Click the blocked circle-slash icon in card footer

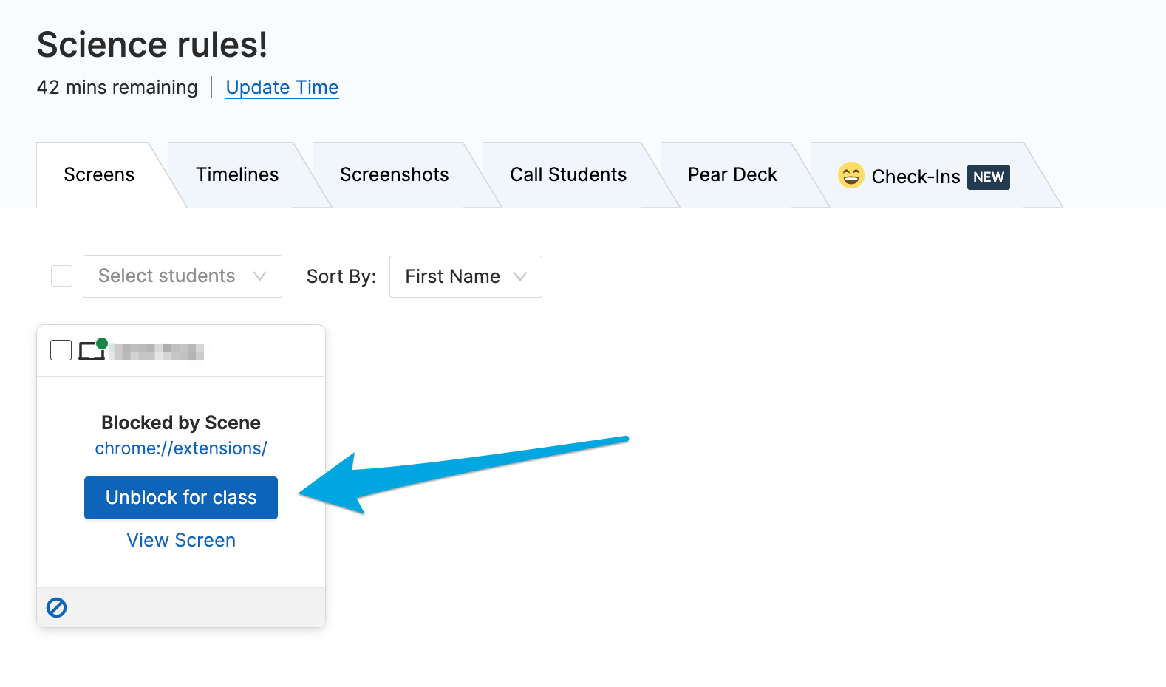(57, 607)
